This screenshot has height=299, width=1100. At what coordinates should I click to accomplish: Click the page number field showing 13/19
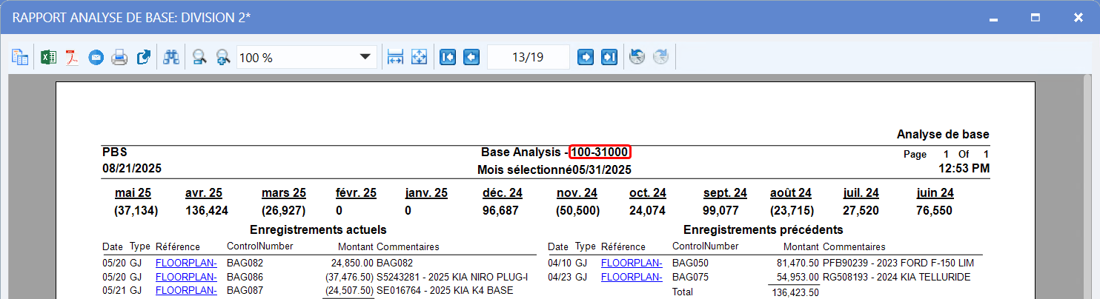point(528,57)
